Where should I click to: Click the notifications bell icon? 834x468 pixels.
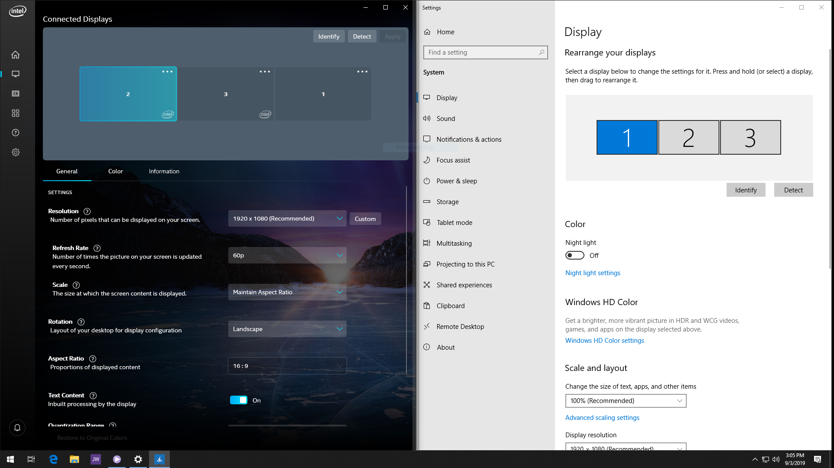17,428
